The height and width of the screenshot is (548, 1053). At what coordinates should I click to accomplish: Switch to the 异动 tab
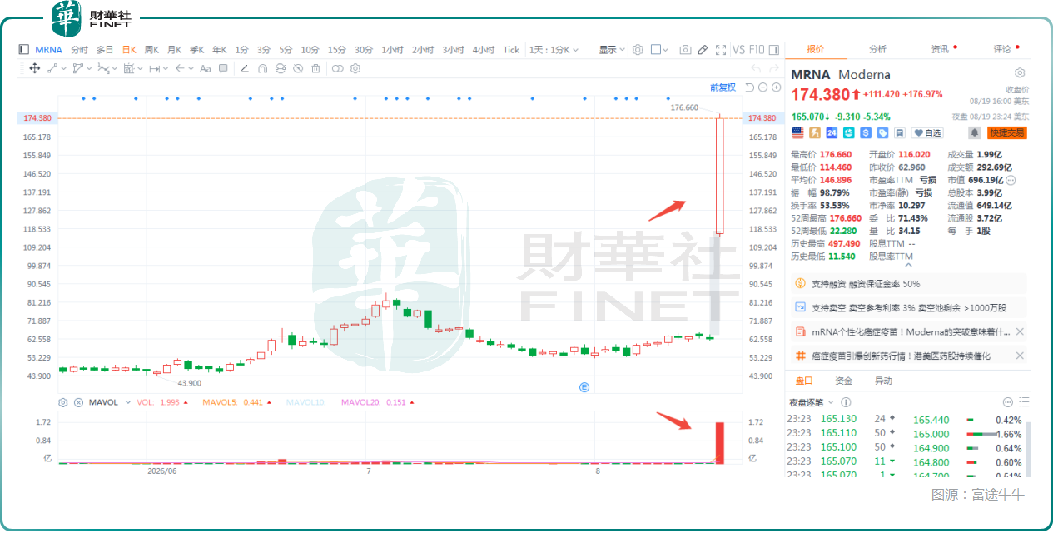882,381
